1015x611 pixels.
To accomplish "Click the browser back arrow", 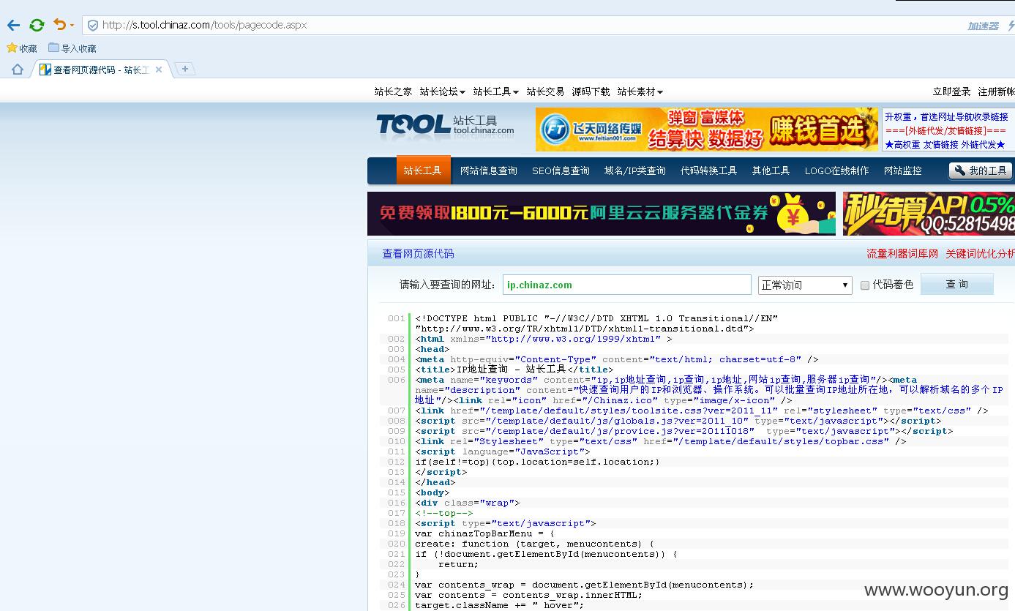I will click(x=13, y=25).
